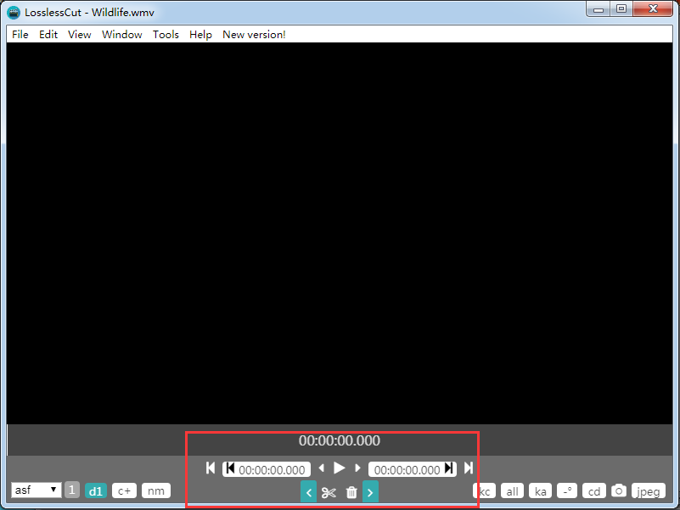
Task: Jump to end of video
Action: coord(469,468)
